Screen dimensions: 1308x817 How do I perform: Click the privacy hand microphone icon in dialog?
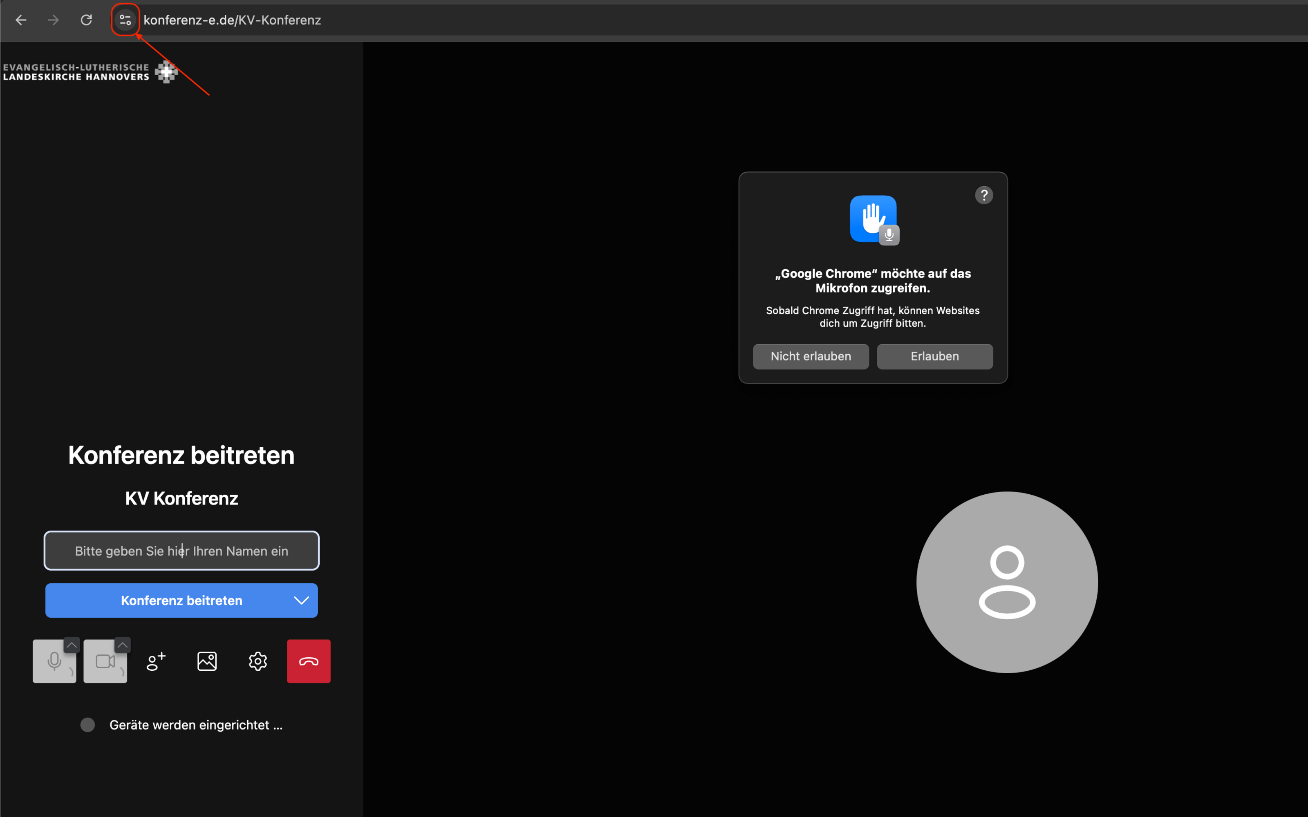874,220
